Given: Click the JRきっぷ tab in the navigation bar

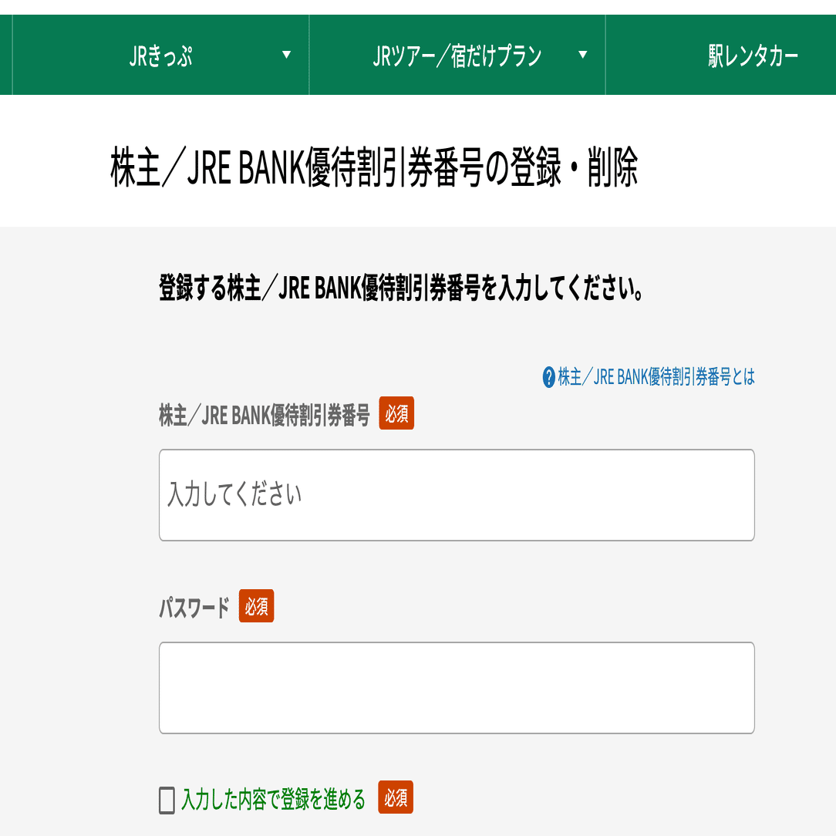Looking at the screenshot, I should pyautogui.click(x=162, y=55).
